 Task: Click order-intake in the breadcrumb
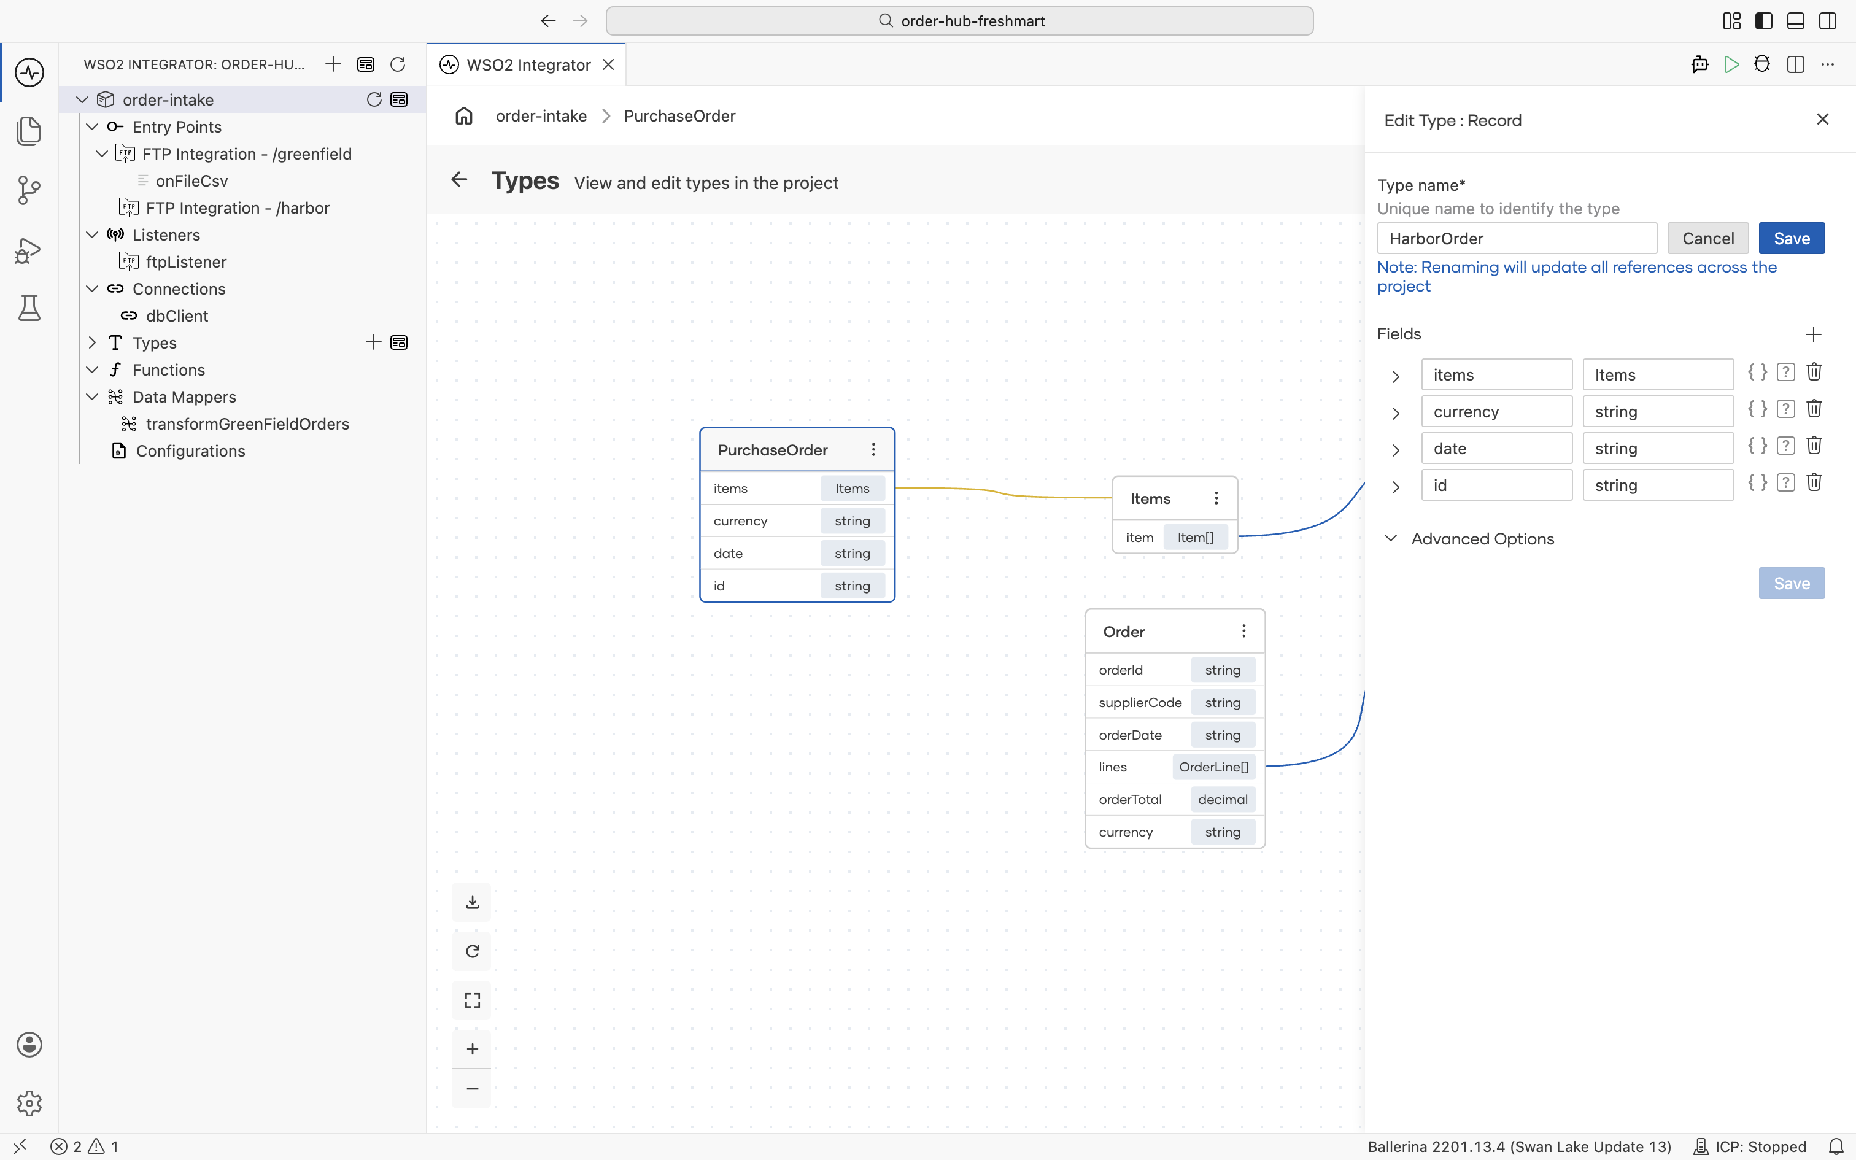pos(541,116)
